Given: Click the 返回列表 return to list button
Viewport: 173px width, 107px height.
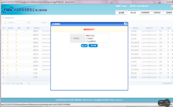Looking at the screenshot, I should [93, 45].
